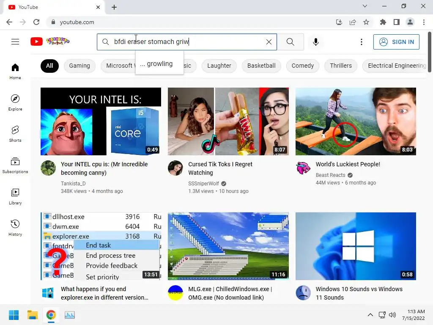Click in the search text field
This screenshot has height=325, width=433.
pyautogui.click(x=188, y=42)
